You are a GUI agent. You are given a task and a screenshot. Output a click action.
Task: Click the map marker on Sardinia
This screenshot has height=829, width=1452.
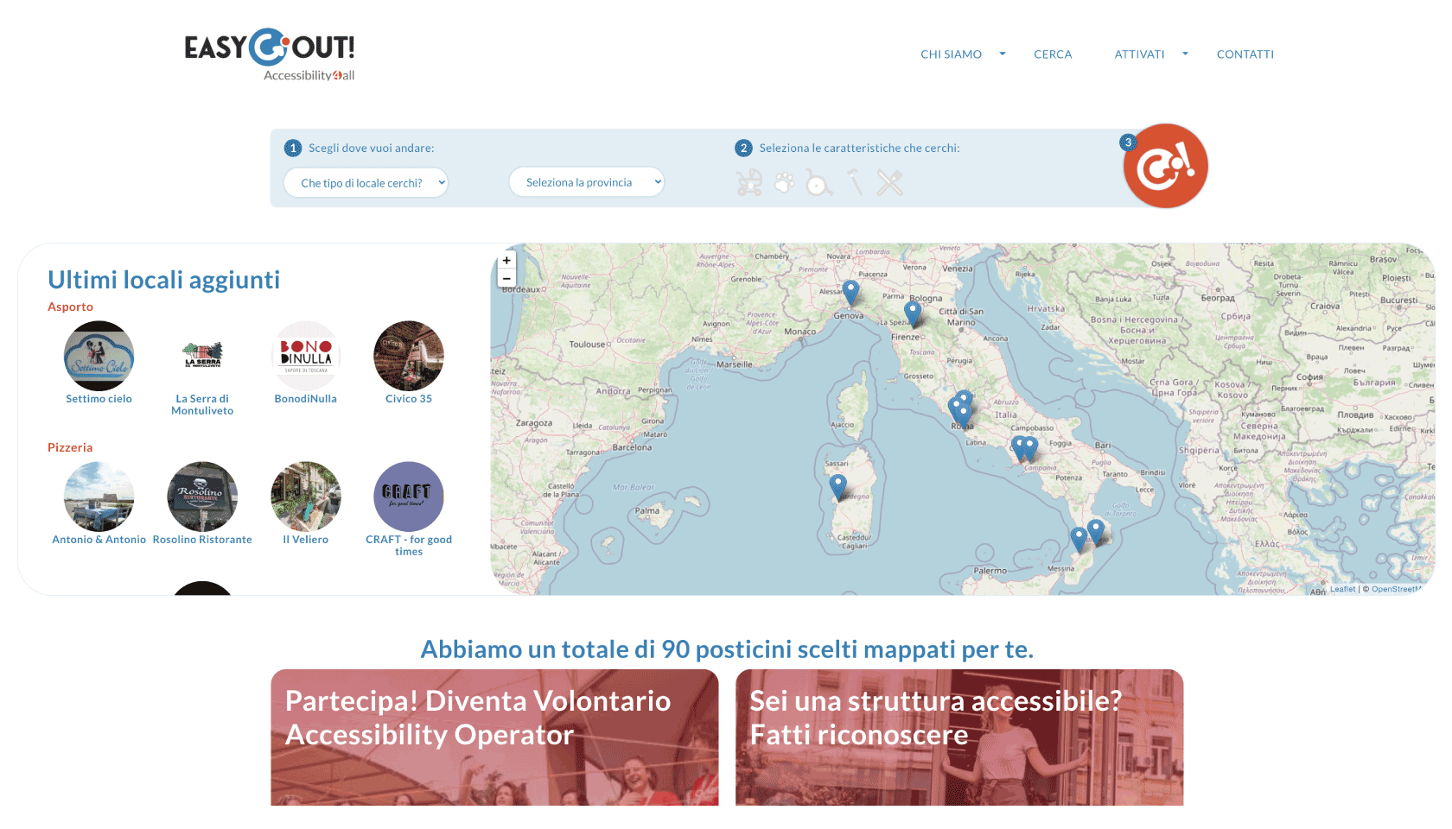tap(837, 486)
